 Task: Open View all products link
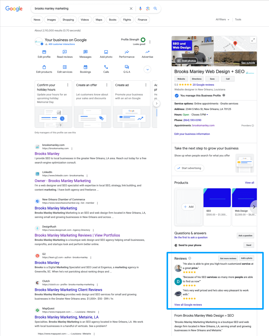[249, 183]
